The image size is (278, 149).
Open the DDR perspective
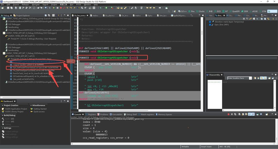[245, 11]
